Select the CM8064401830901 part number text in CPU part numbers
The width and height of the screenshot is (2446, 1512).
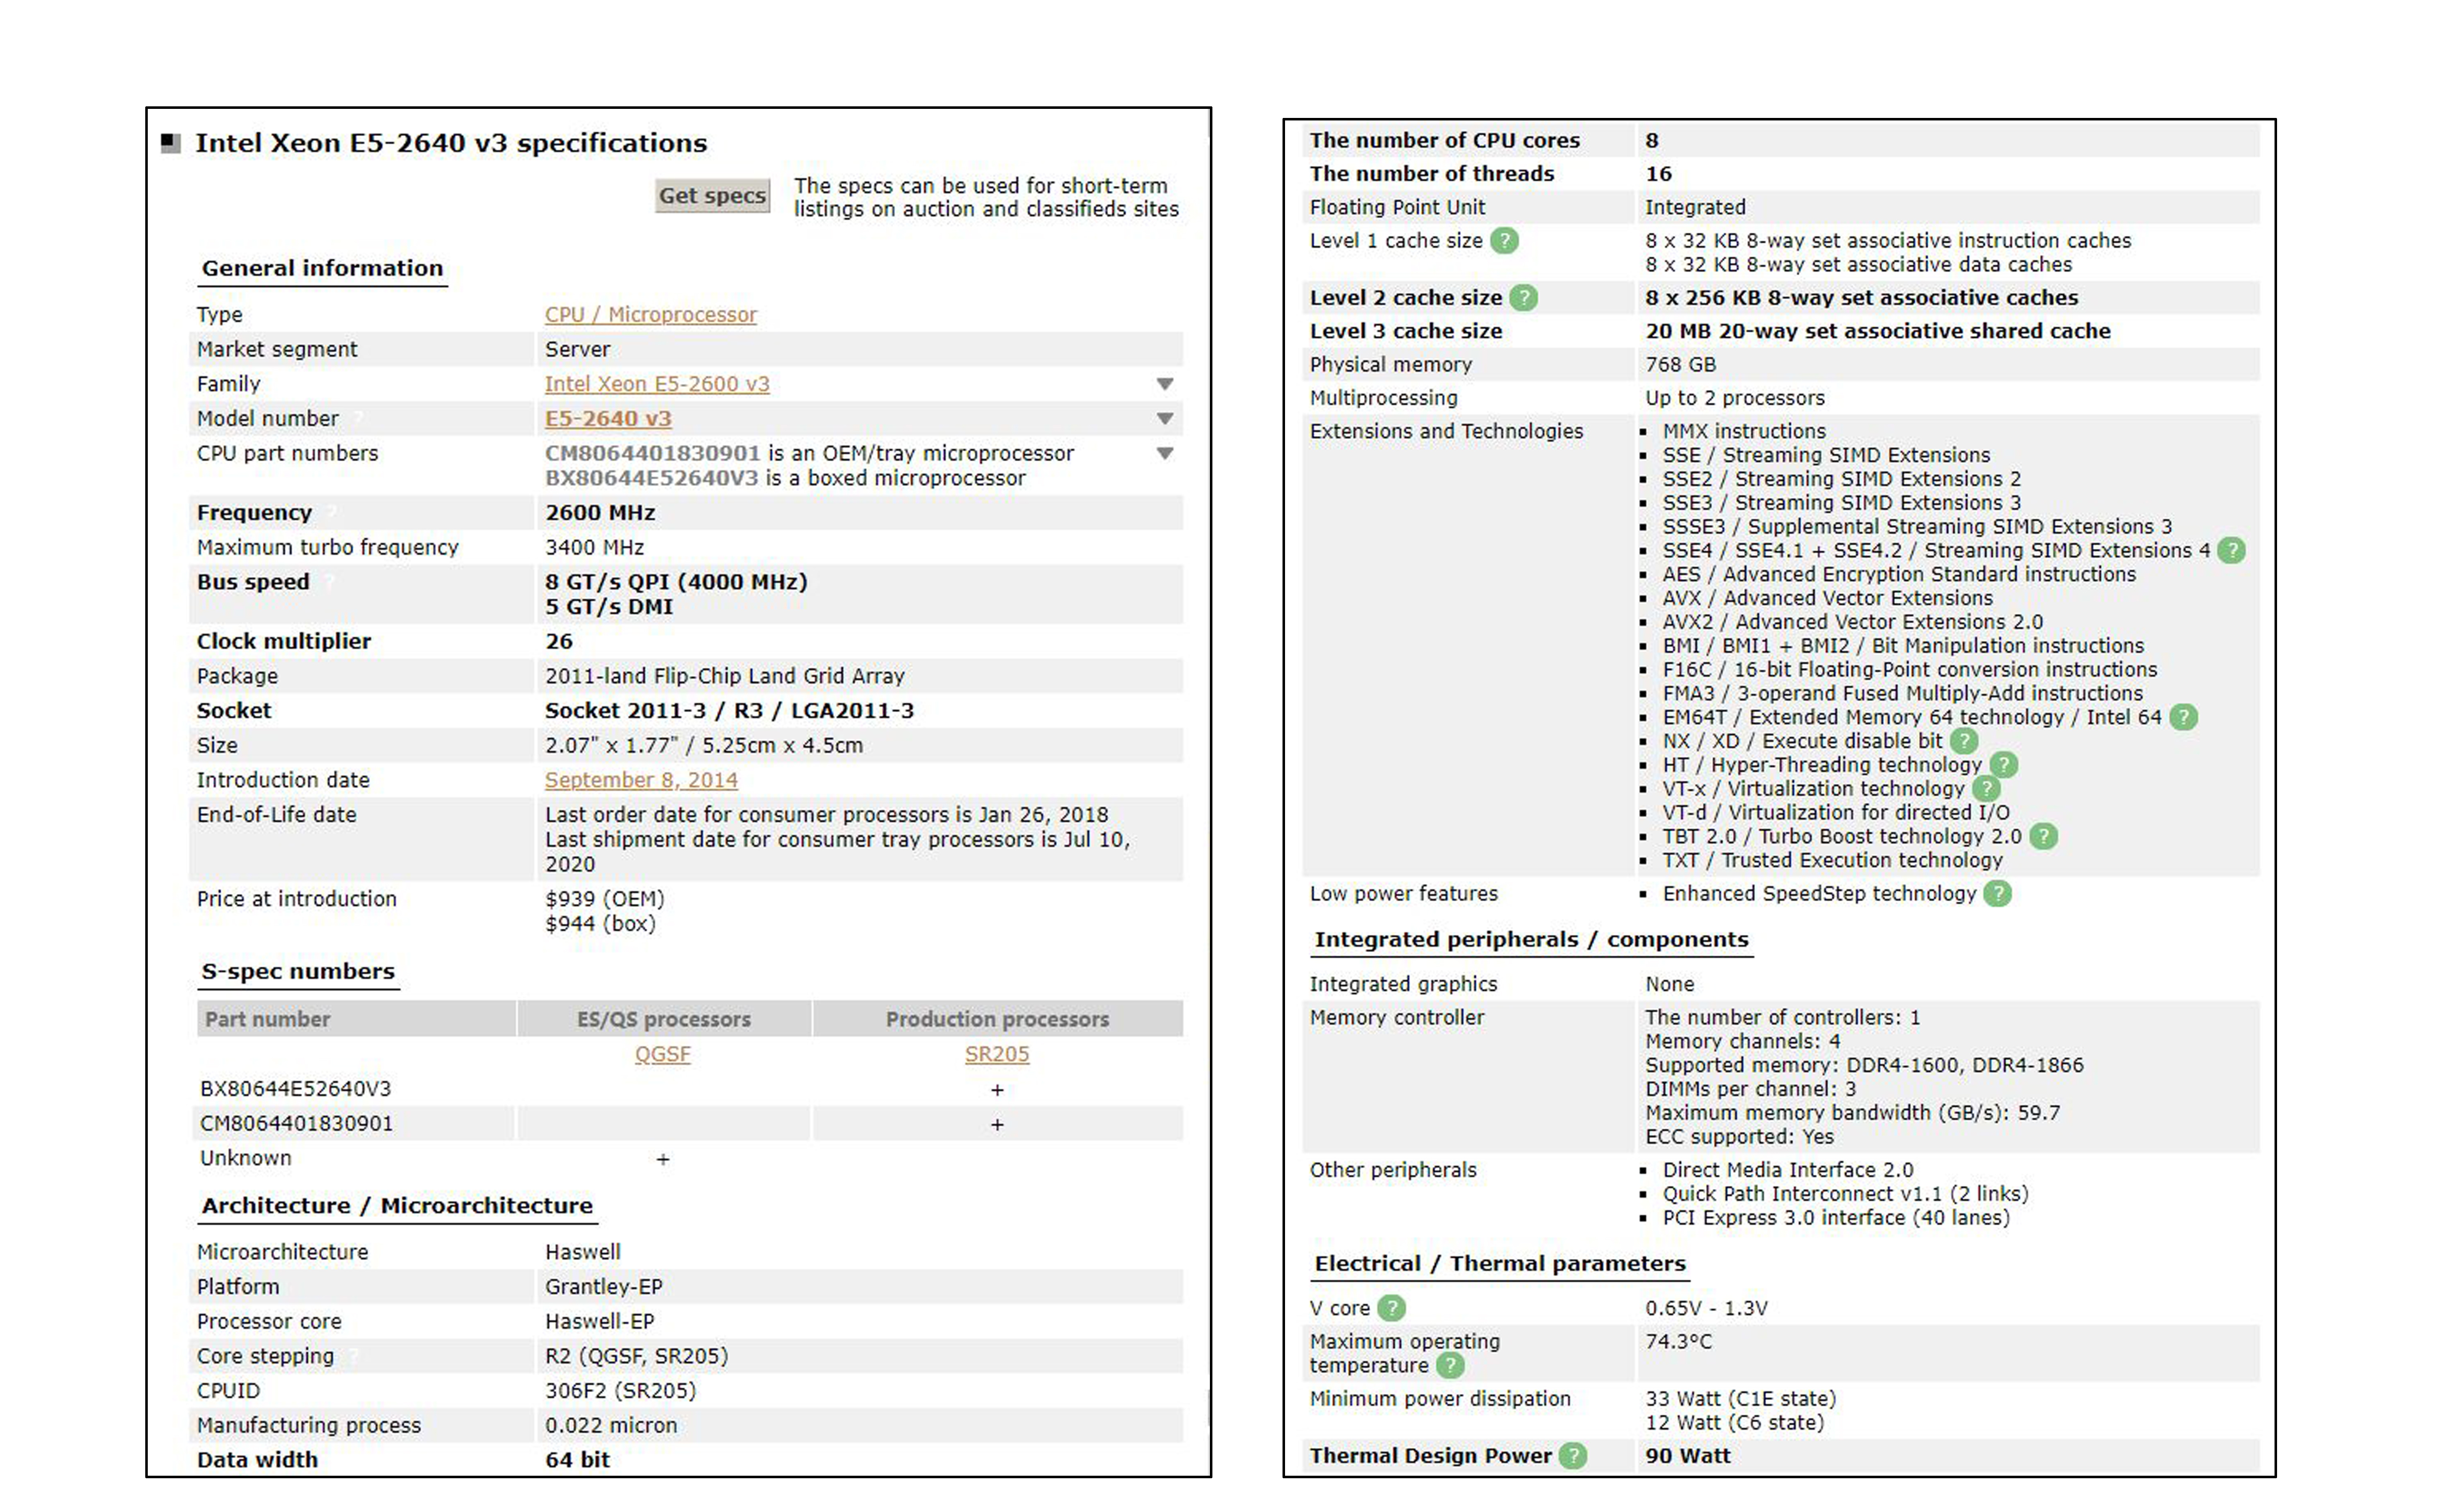click(652, 454)
